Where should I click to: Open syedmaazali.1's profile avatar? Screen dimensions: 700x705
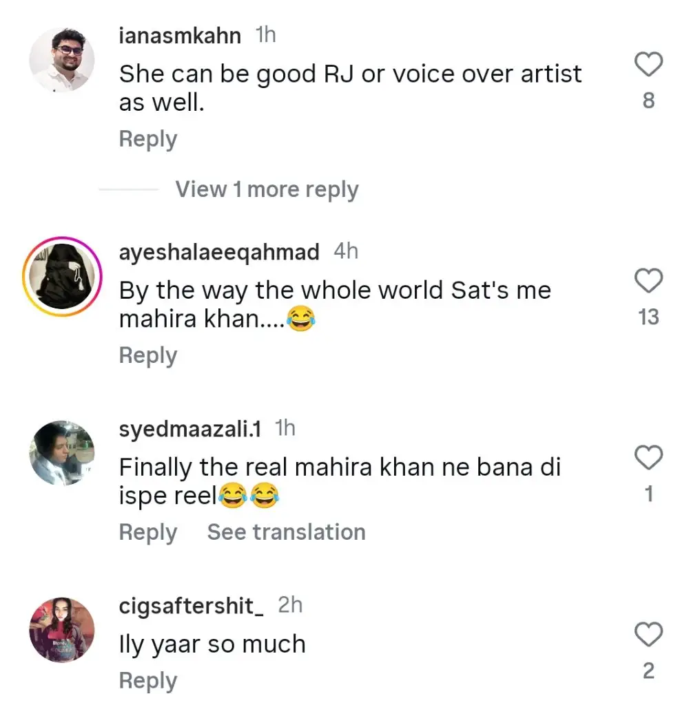(x=61, y=454)
